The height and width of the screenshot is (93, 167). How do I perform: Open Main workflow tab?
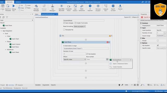pyautogui.click(x=37, y=14)
